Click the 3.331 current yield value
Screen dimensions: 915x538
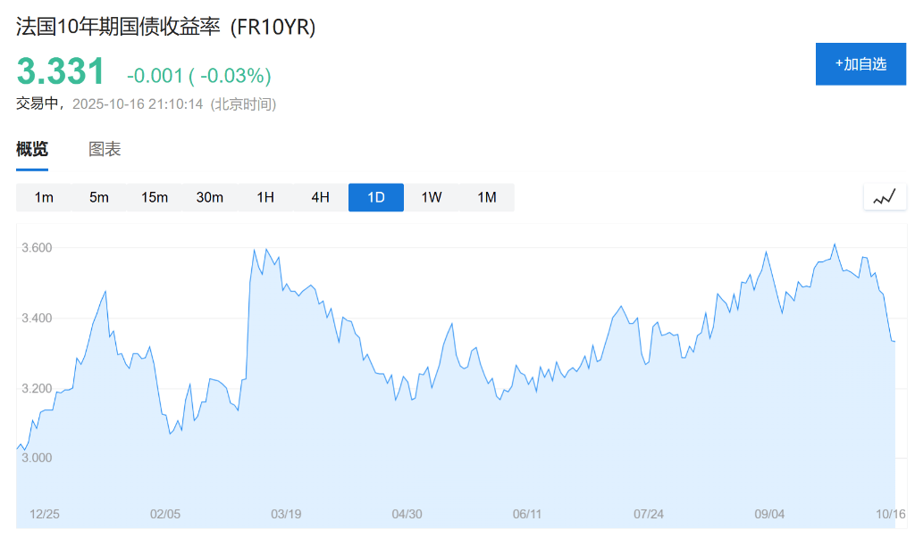pyautogui.click(x=61, y=72)
